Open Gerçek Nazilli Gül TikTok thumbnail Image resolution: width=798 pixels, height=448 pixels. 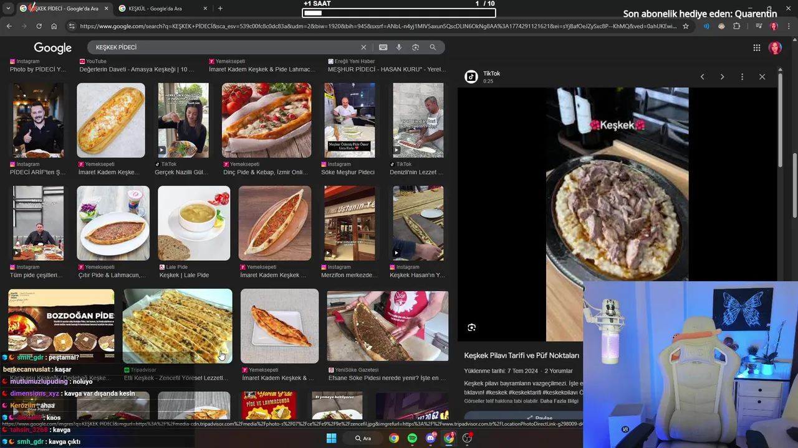tap(183, 120)
